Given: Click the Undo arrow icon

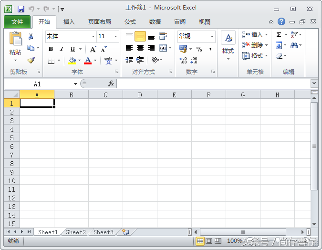Looking at the screenshot, I should tap(31, 9).
